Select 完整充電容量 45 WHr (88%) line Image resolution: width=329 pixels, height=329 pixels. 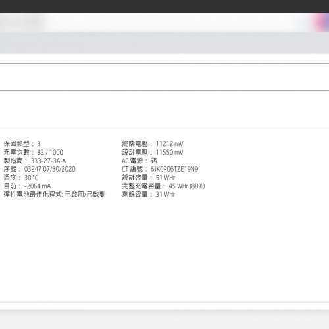click(x=163, y=186)
